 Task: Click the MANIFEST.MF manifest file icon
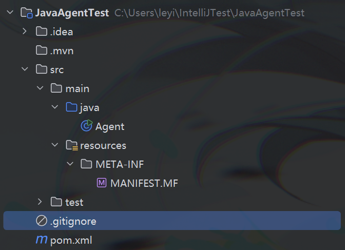(x=102, y=183)
